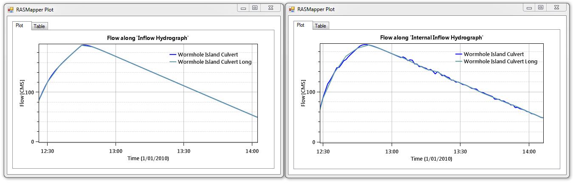
Task: Click the title "Flow along 'Internal Inflow Hydrograph'"
Action: point(431,37)
